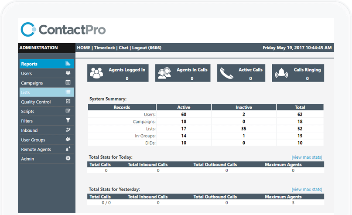
Task: Click the Campaigns table icon in sidebar
Action: click(x=68, y=82)
